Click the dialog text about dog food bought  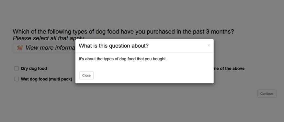click(123, 59)
